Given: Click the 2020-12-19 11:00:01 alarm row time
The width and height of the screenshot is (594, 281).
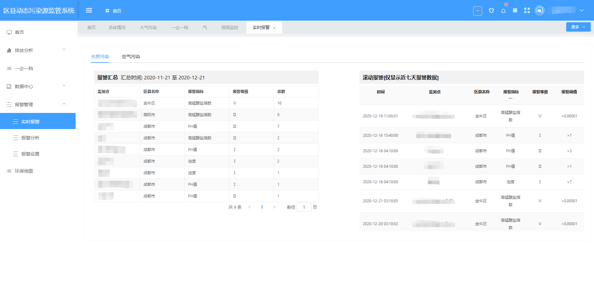Looking at the screenshot, I should 380,116.
